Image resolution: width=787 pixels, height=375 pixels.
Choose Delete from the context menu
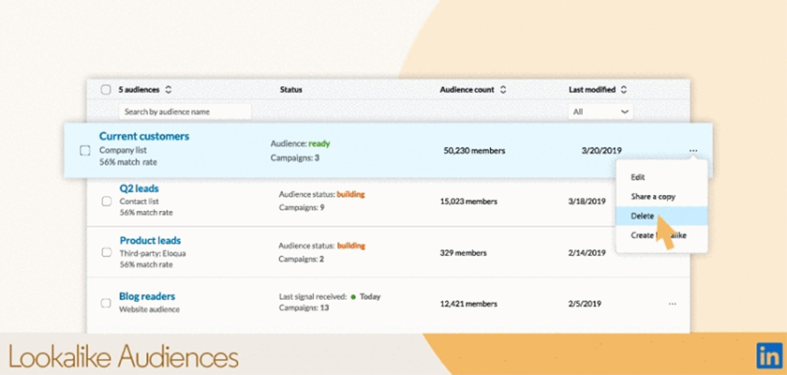tap(661, 216)
